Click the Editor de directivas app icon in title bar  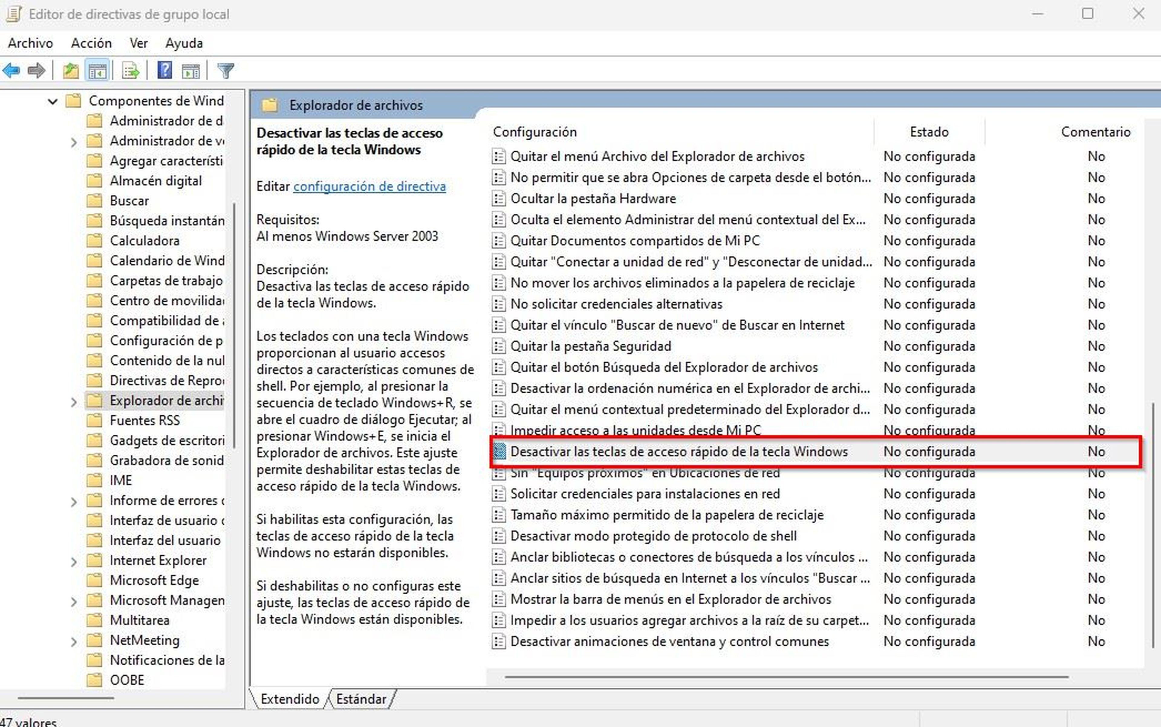14,15
